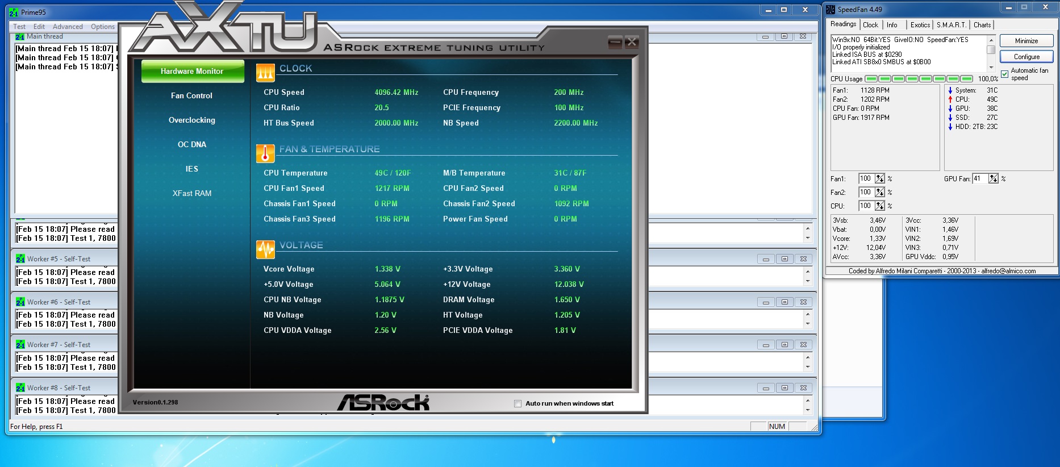Click the CPU Temperature value 49C / 120F

[393, 173]
